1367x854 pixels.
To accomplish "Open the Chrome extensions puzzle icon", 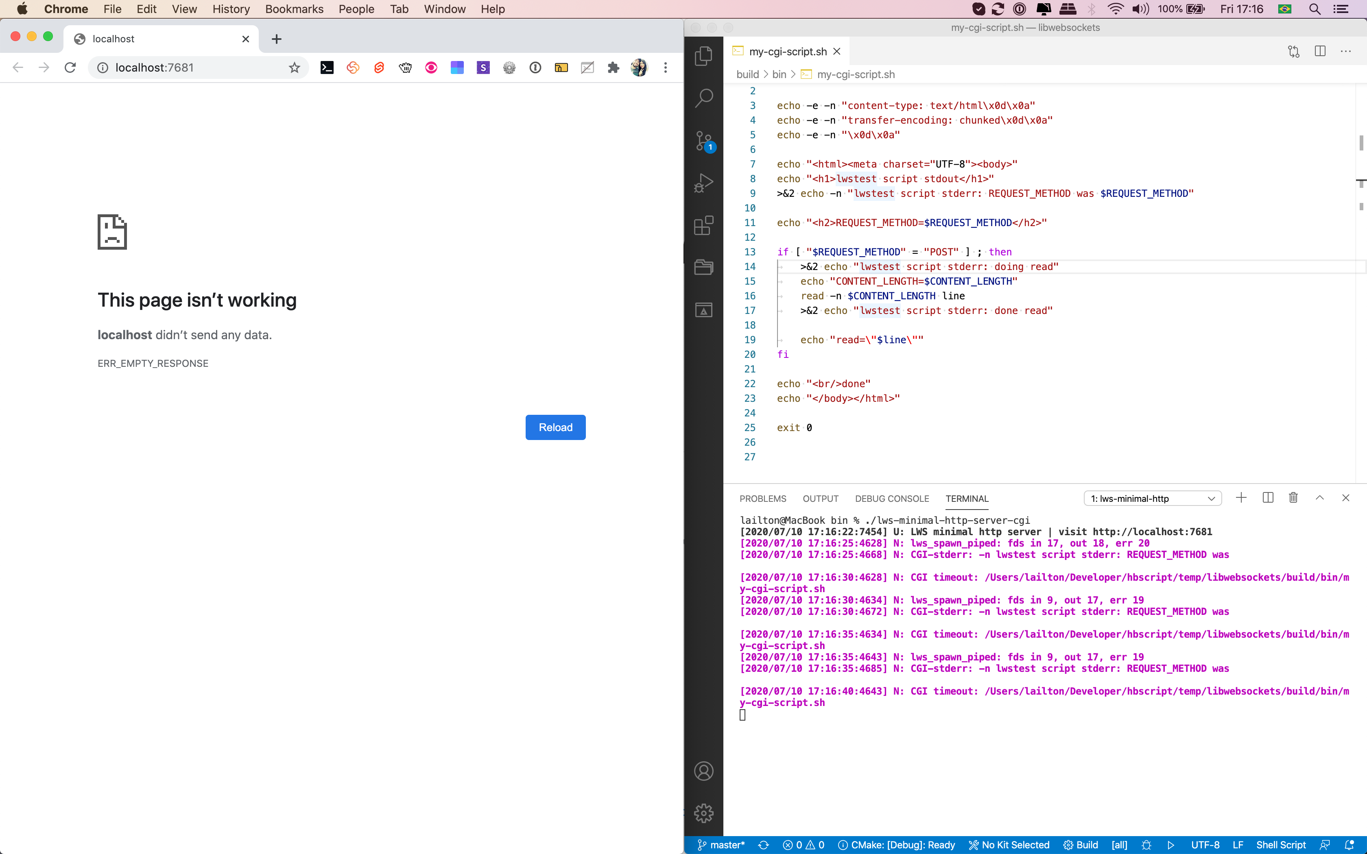I will coord(614,68).
